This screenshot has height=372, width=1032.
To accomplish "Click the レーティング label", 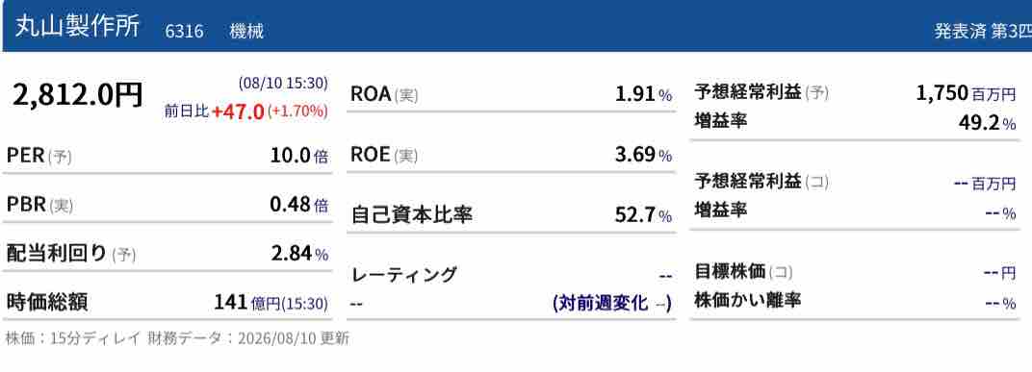I will tap(404, 274).
